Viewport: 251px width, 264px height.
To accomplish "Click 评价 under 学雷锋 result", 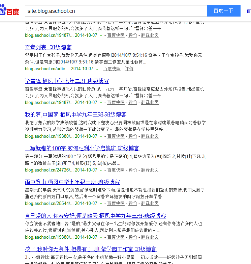I will (133, 102).
